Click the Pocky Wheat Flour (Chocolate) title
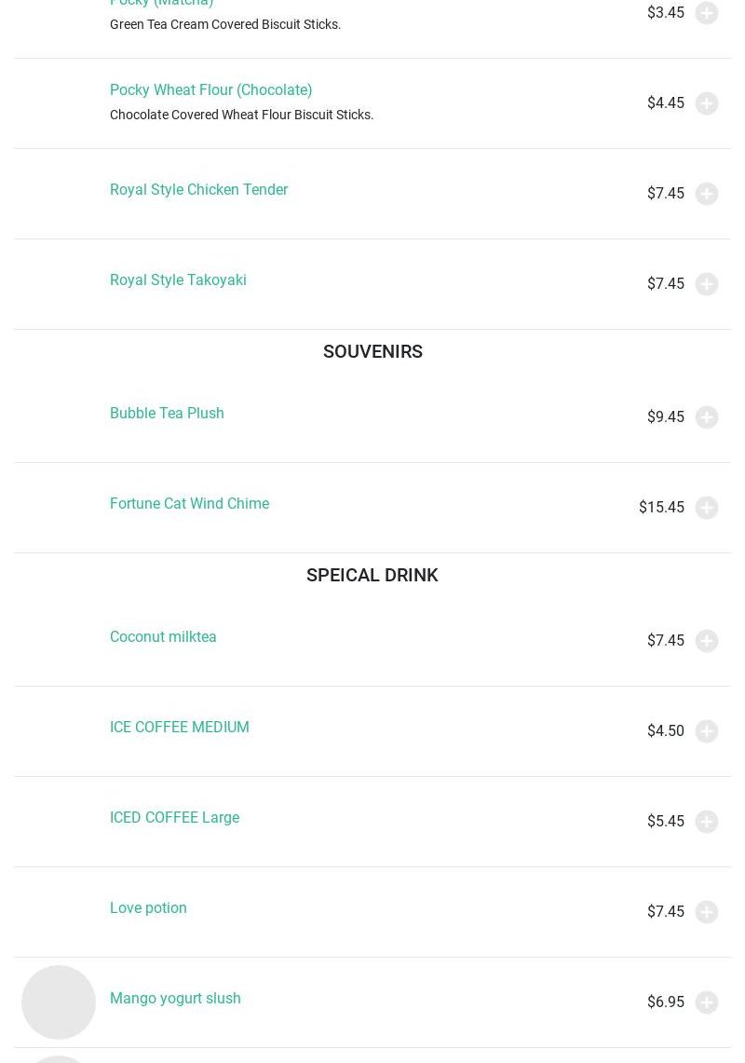Image resolution: width=745 pixels, height=1063 pixels. point(210,90)
